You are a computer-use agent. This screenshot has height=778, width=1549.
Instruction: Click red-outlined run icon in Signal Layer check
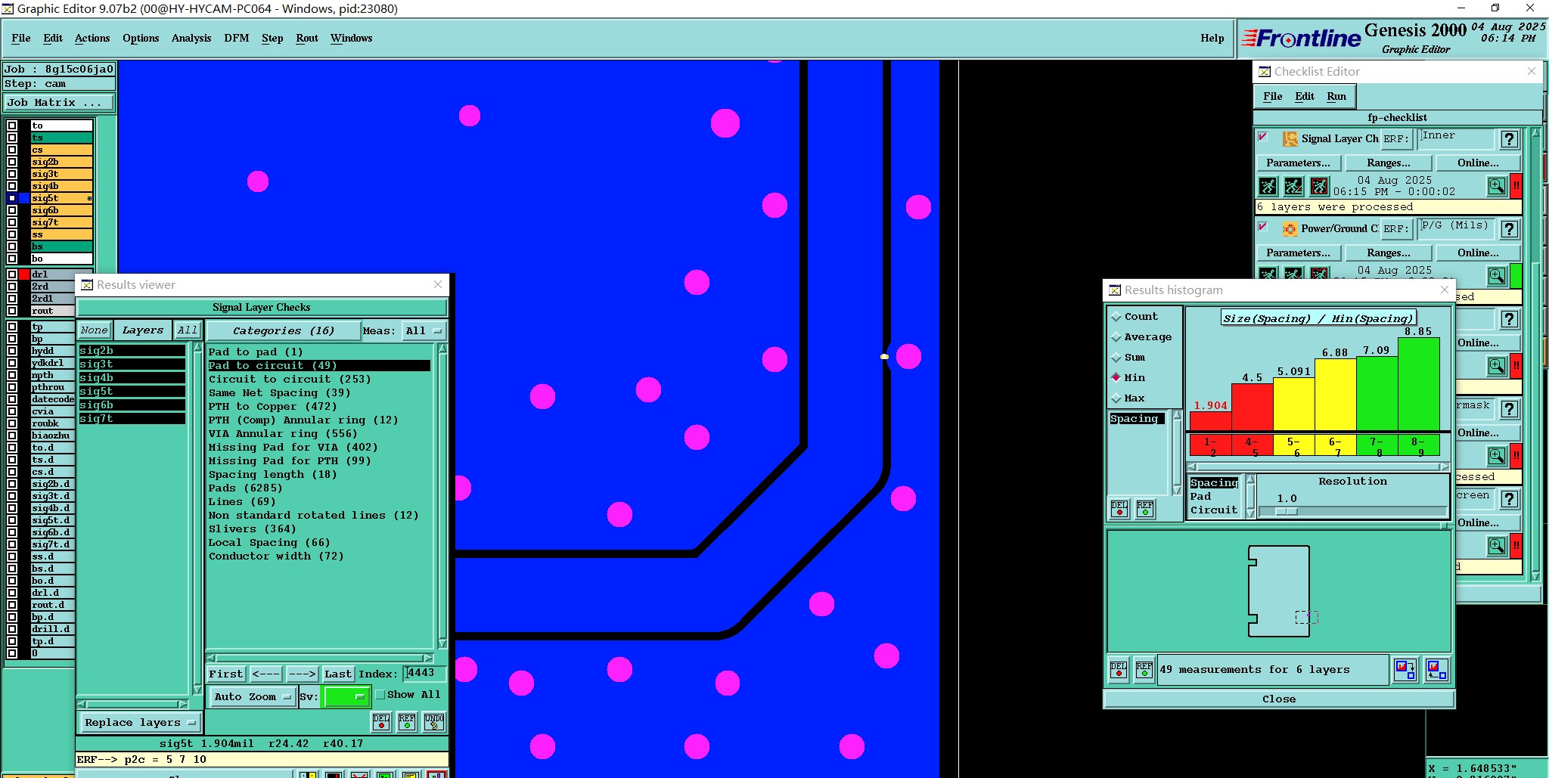1319,186
